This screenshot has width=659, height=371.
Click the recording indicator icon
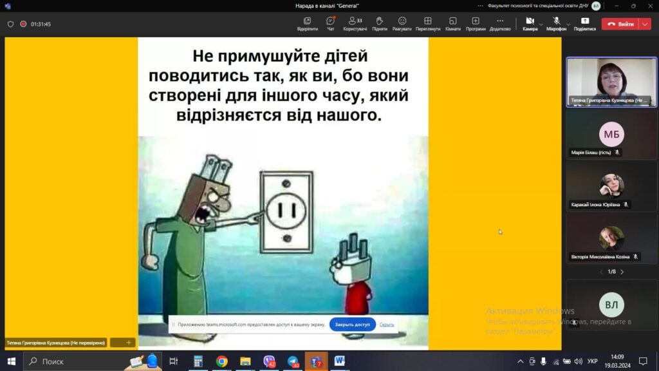pyautogui.click(x=23, y=24)
